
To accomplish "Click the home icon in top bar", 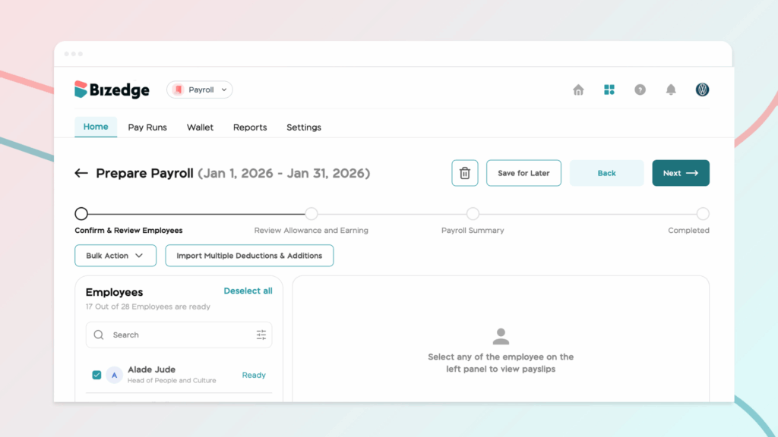I will [578, 90].
